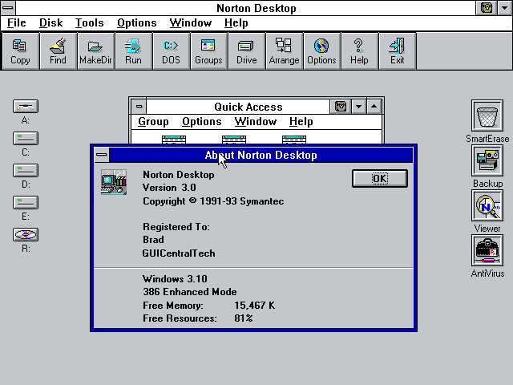Click the 'Free Memory: 15,467 K' line
Image resolution: width=513 pixels, height=385 pixels.
pos(208,306)
